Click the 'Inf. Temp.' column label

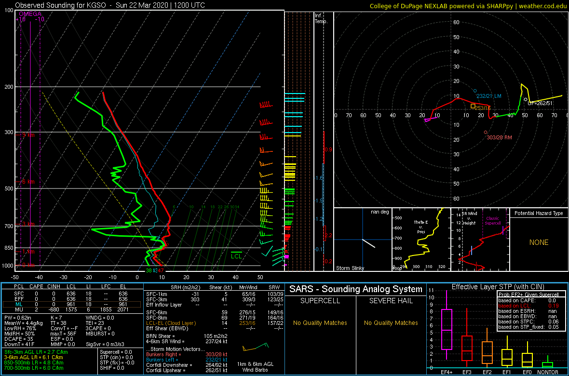tap(321, 18)
